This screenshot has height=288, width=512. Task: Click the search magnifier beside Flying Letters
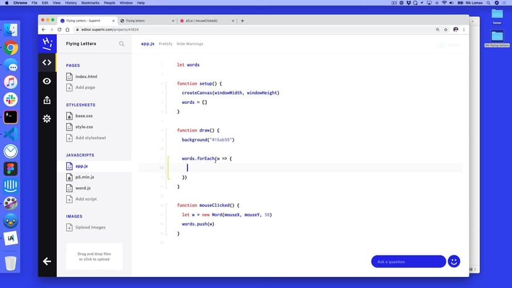(122, 44)
